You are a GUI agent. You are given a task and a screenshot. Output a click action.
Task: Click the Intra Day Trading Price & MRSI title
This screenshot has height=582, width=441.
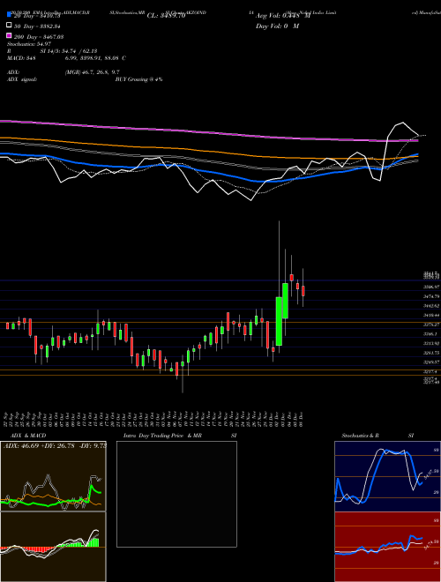pyautogui.click(x=180, y=436)
